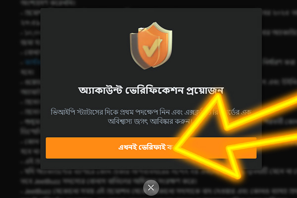The image size is (297, 198).
Task: Select the heading অ্যাকাউন্ট ভেরিফিকেশন প্রয়োজন
Action: tap(151, 91)
